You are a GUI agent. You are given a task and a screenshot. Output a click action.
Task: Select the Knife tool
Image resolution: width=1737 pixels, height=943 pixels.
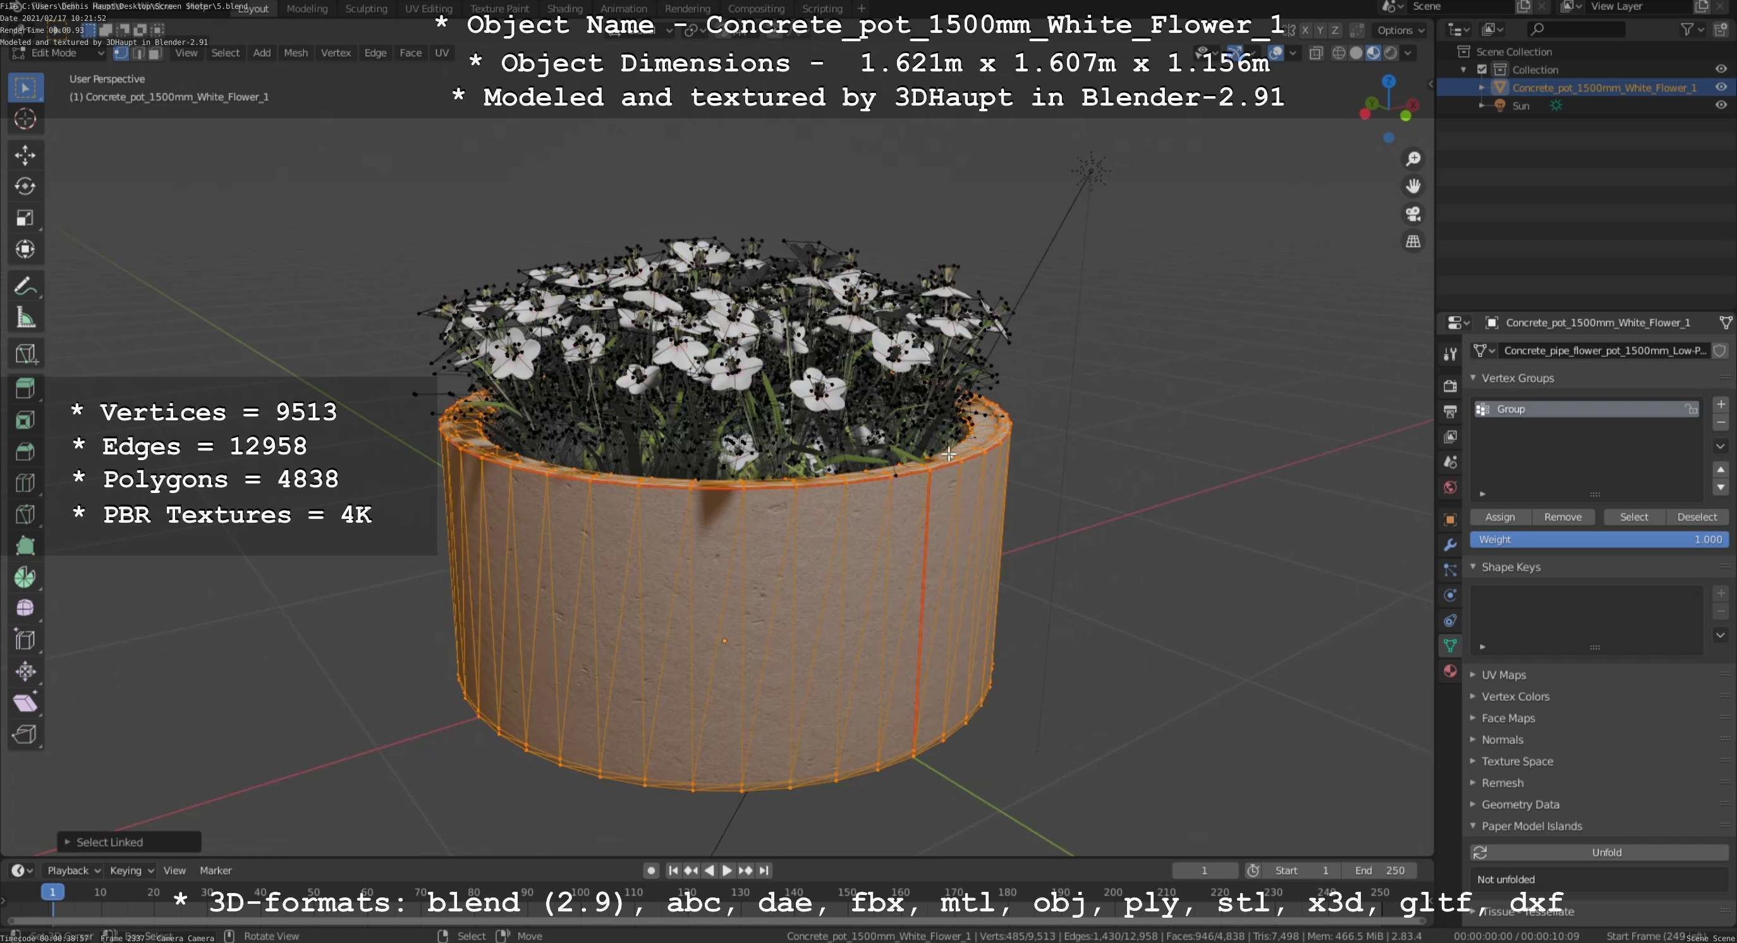pyautogui.click(x=26, y=514)
